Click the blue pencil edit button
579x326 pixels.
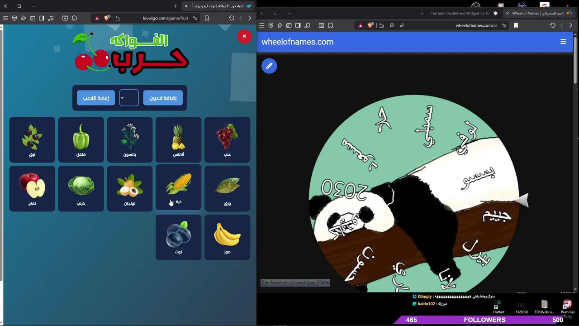(x=269, y=66)
